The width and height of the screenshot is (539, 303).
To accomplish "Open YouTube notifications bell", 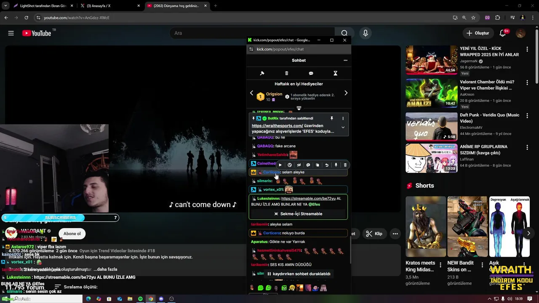I will click(x=502, y=33).
